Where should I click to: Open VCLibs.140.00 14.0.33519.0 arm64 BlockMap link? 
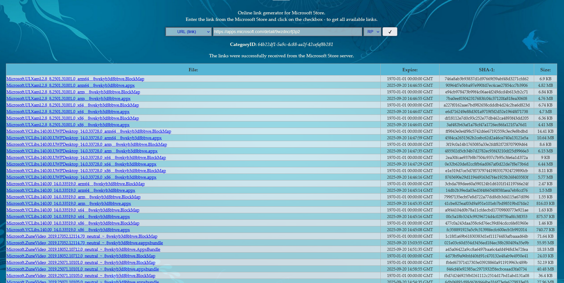point(76,184)
